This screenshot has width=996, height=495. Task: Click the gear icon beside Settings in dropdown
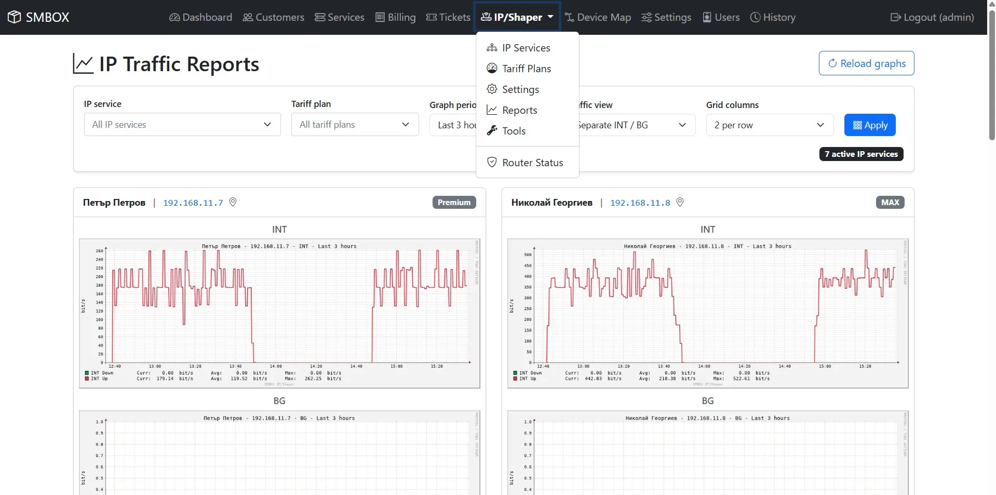[x=492, y=89]
